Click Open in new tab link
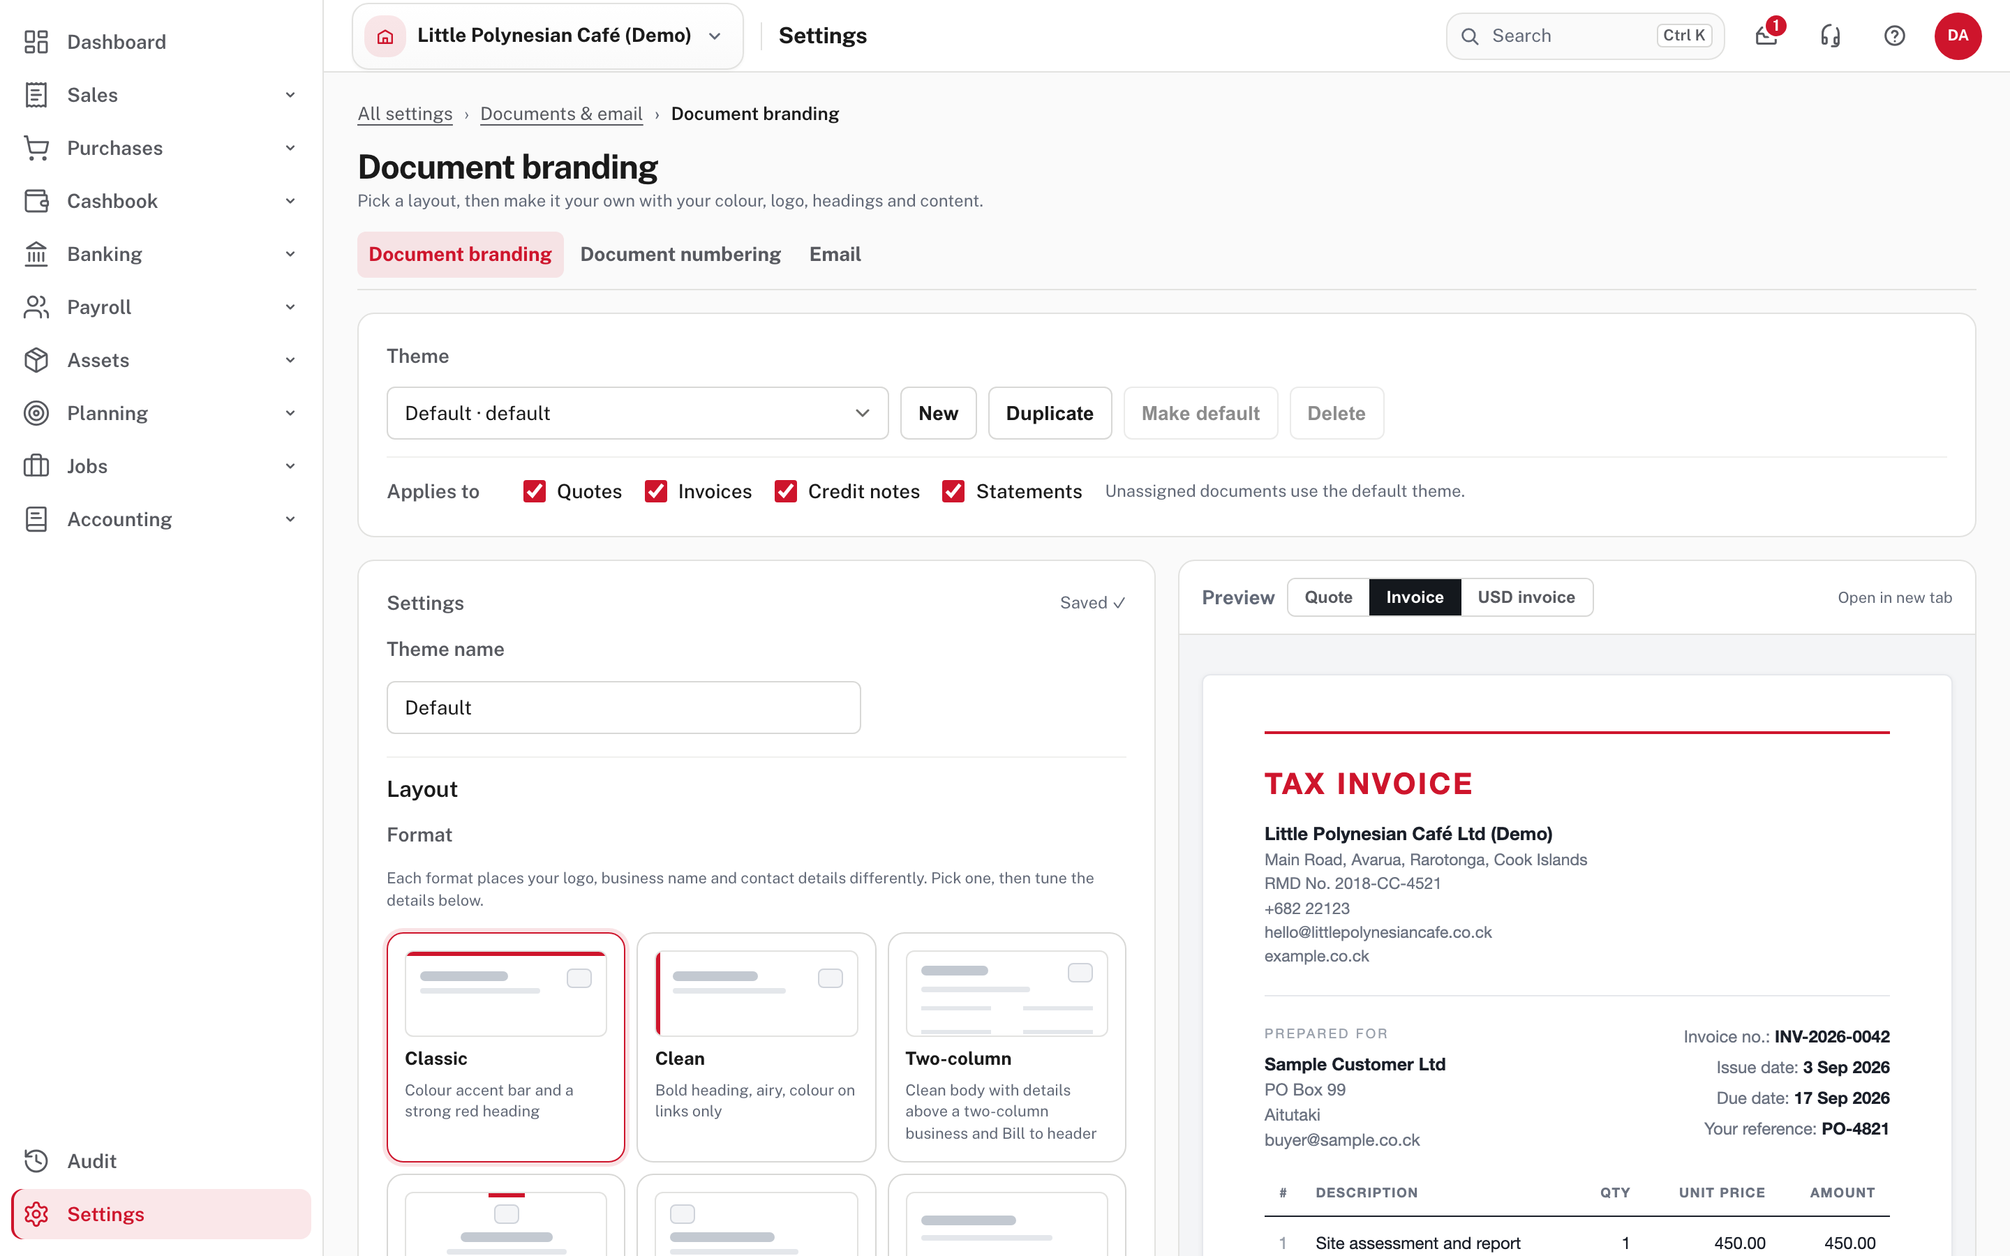Viewport: 2010px width, 1256px height. [x=1895, y=597]
